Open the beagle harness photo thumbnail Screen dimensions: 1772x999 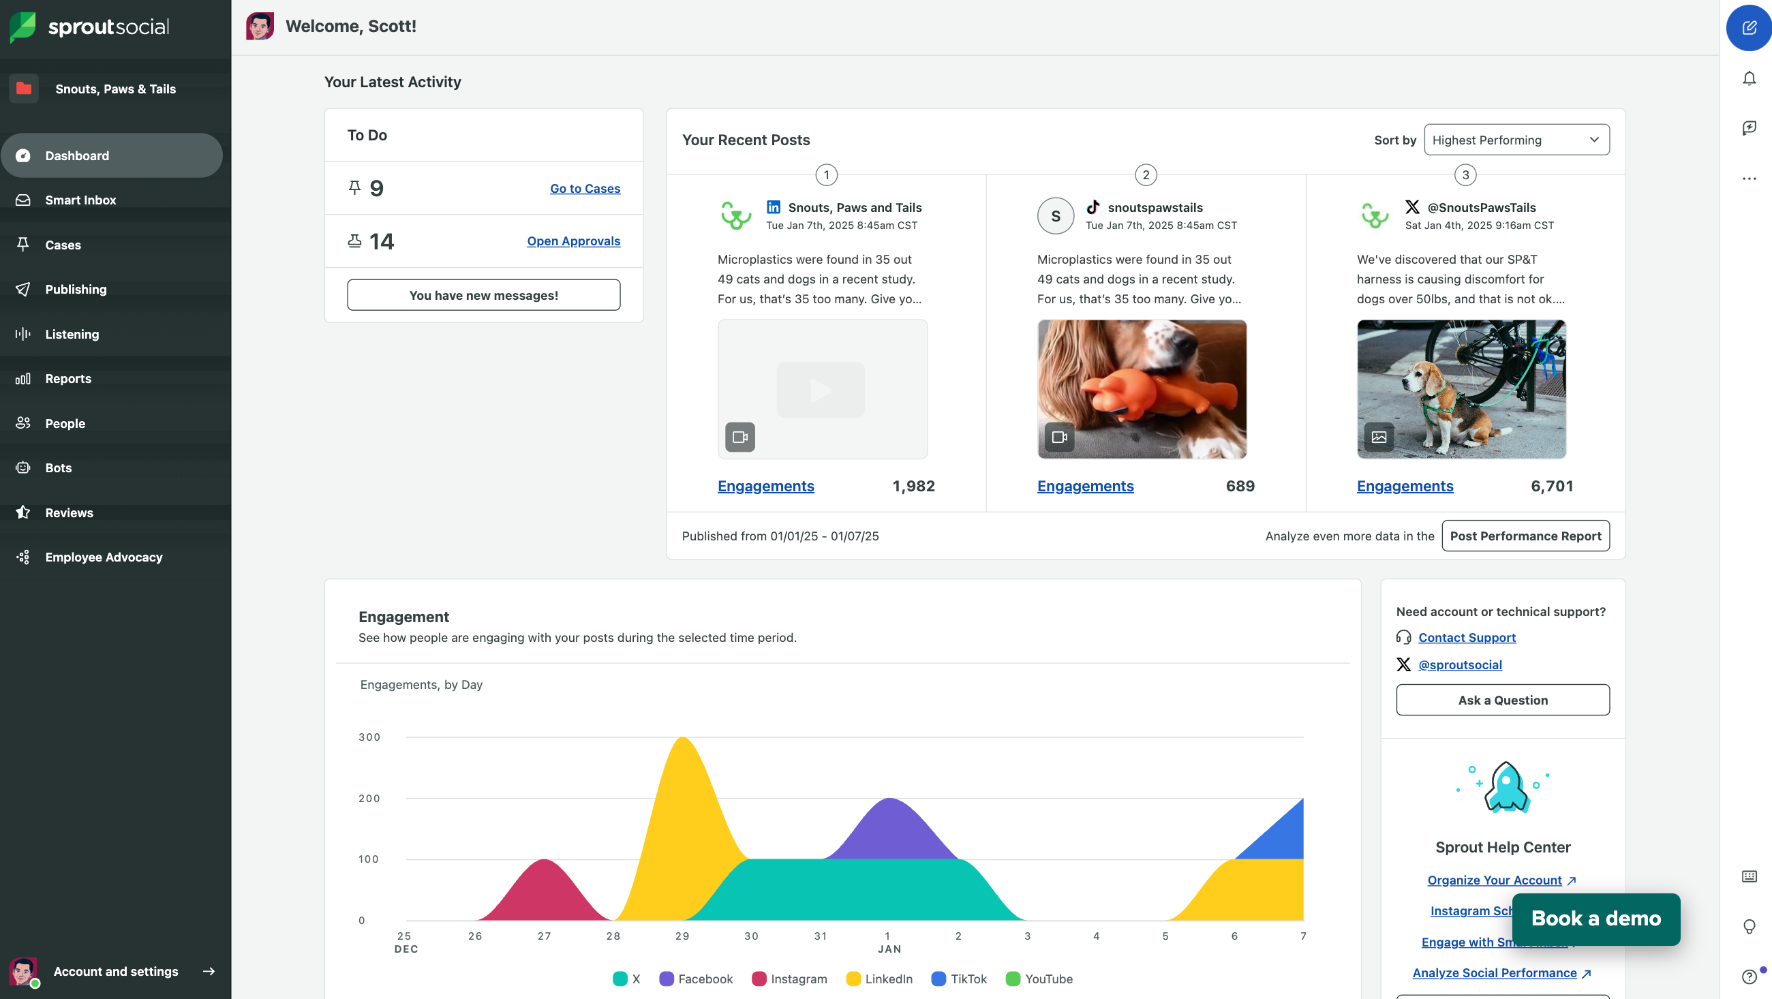click(1462, 389)
